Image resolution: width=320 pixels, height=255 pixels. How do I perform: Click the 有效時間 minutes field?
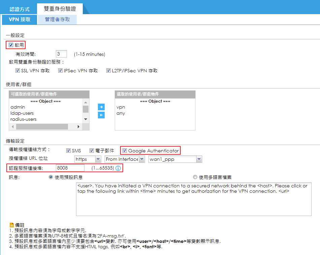[x=62, y=54]
